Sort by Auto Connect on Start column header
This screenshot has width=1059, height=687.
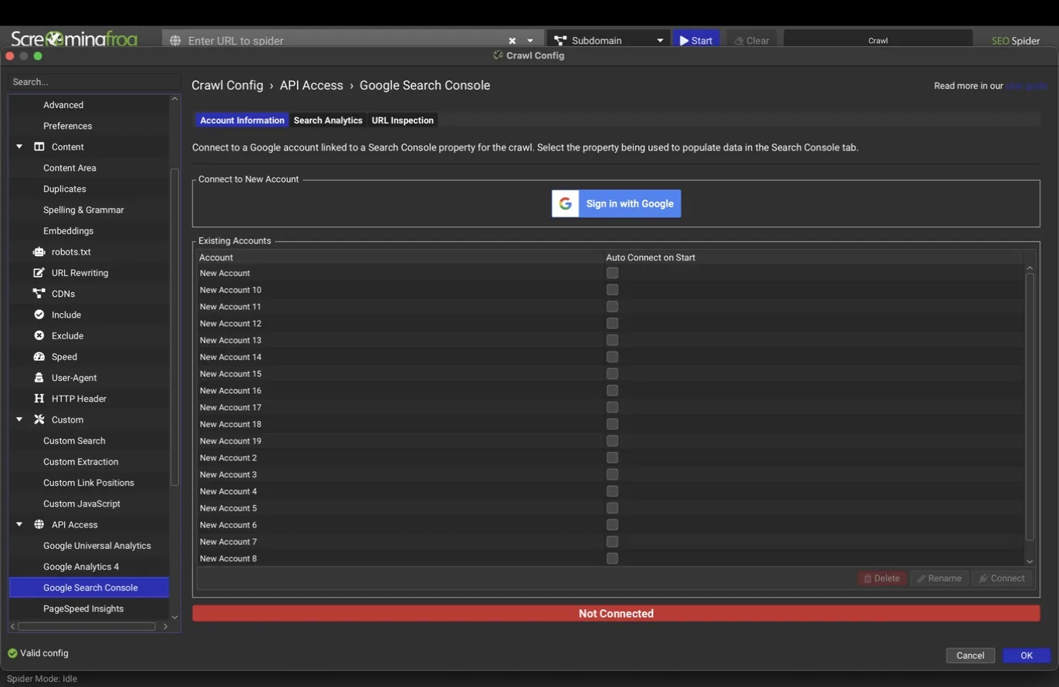[x=814, y=258]
